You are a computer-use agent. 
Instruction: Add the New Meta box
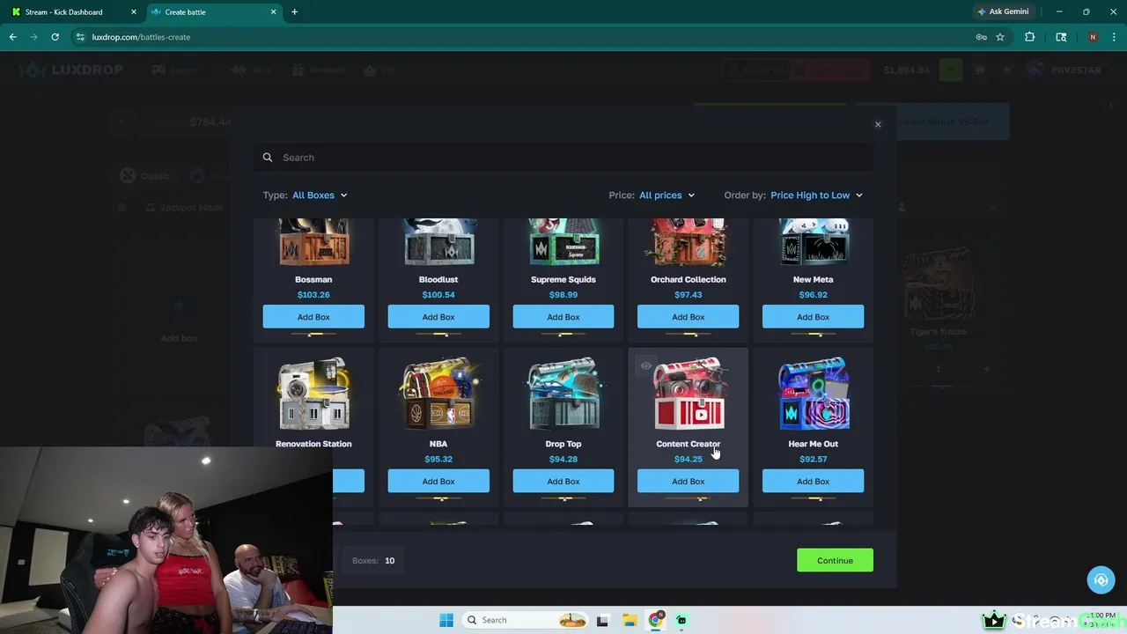point(814,317)
